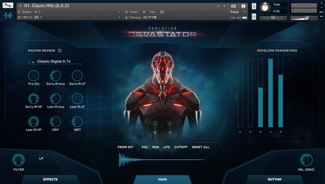Adjust the Sustain (S) envelope slider

tap(270, 93)
